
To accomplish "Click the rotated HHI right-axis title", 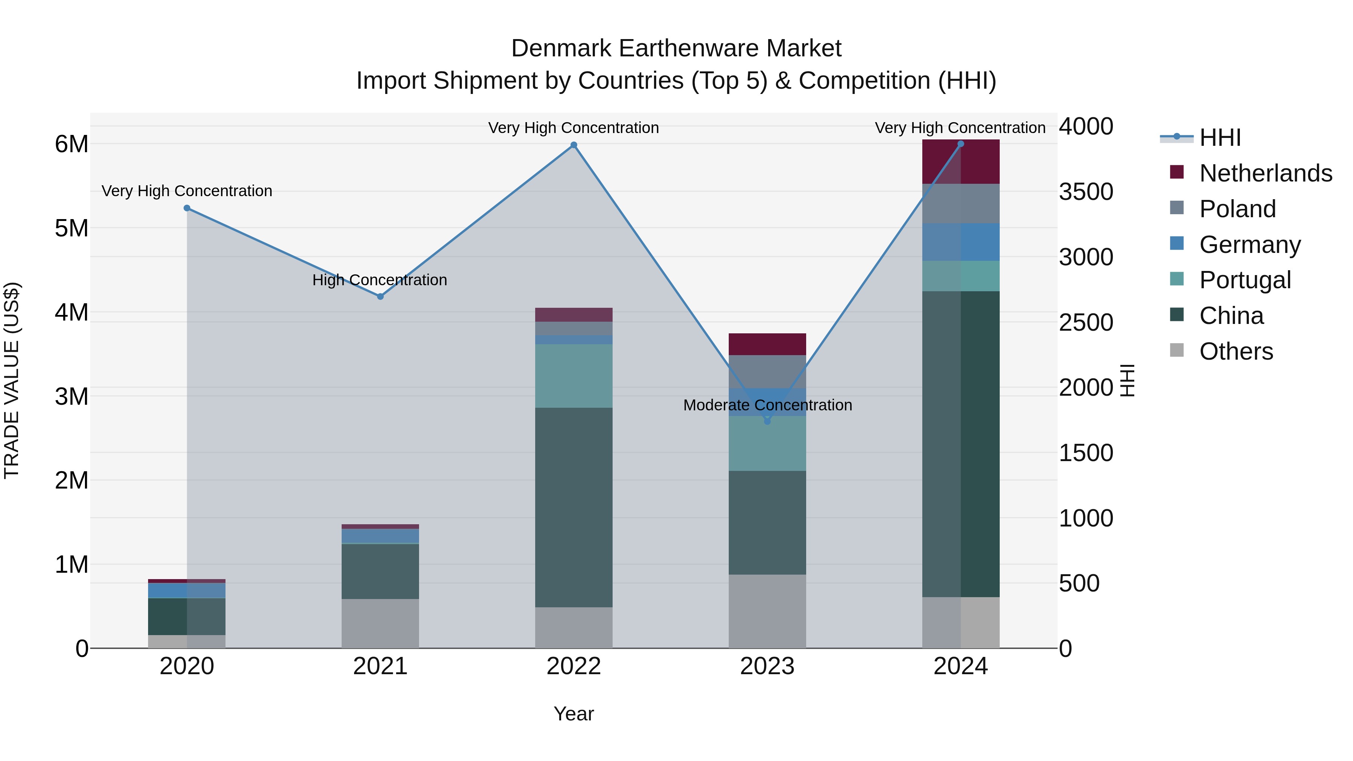I will coord(1127,381).
